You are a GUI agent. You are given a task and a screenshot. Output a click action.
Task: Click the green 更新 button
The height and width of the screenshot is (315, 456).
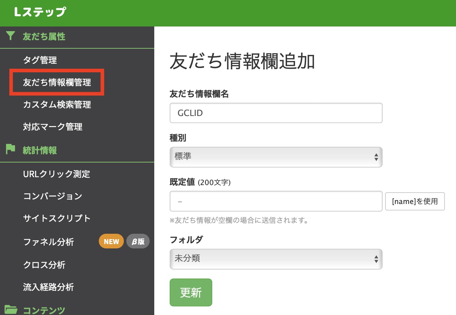click(191, 292)
